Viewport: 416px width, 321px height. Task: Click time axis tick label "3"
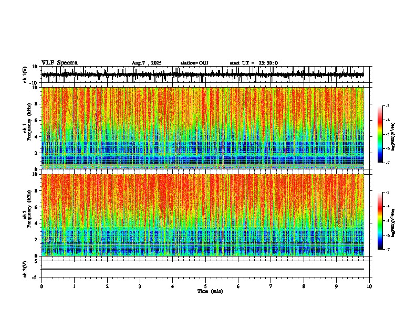(140, 286)
